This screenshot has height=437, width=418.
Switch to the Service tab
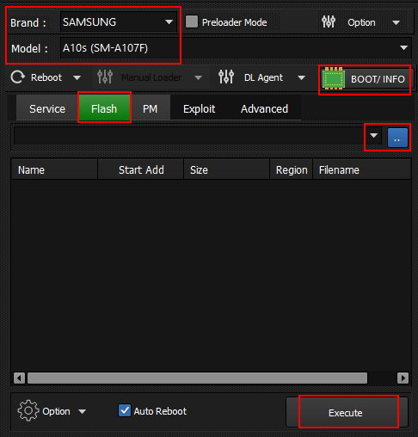click(47, 108)
